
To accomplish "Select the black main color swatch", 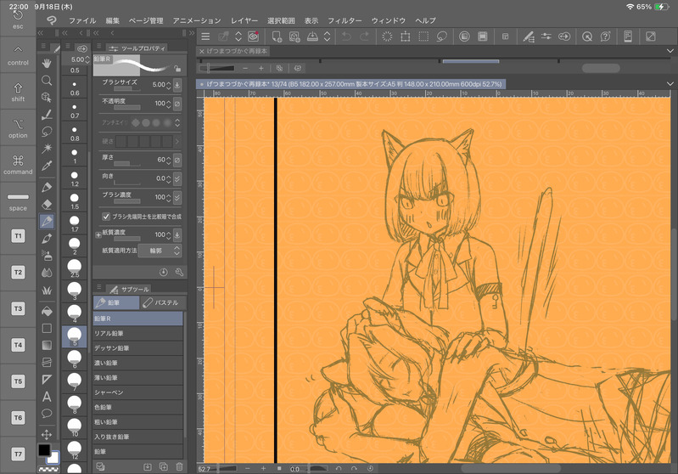I will tap(43, 449).
